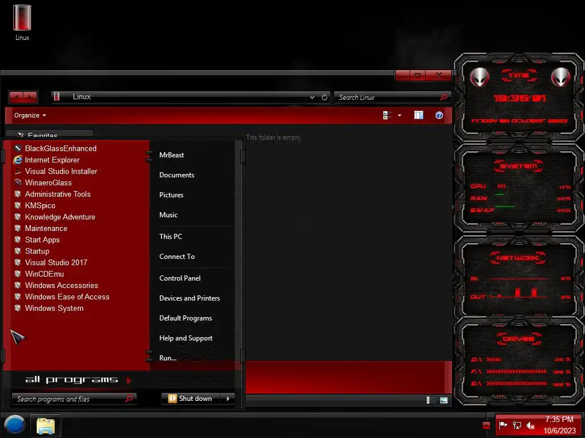Open Music from the Start menu
585x438 pixels.
tap(169, 215)
